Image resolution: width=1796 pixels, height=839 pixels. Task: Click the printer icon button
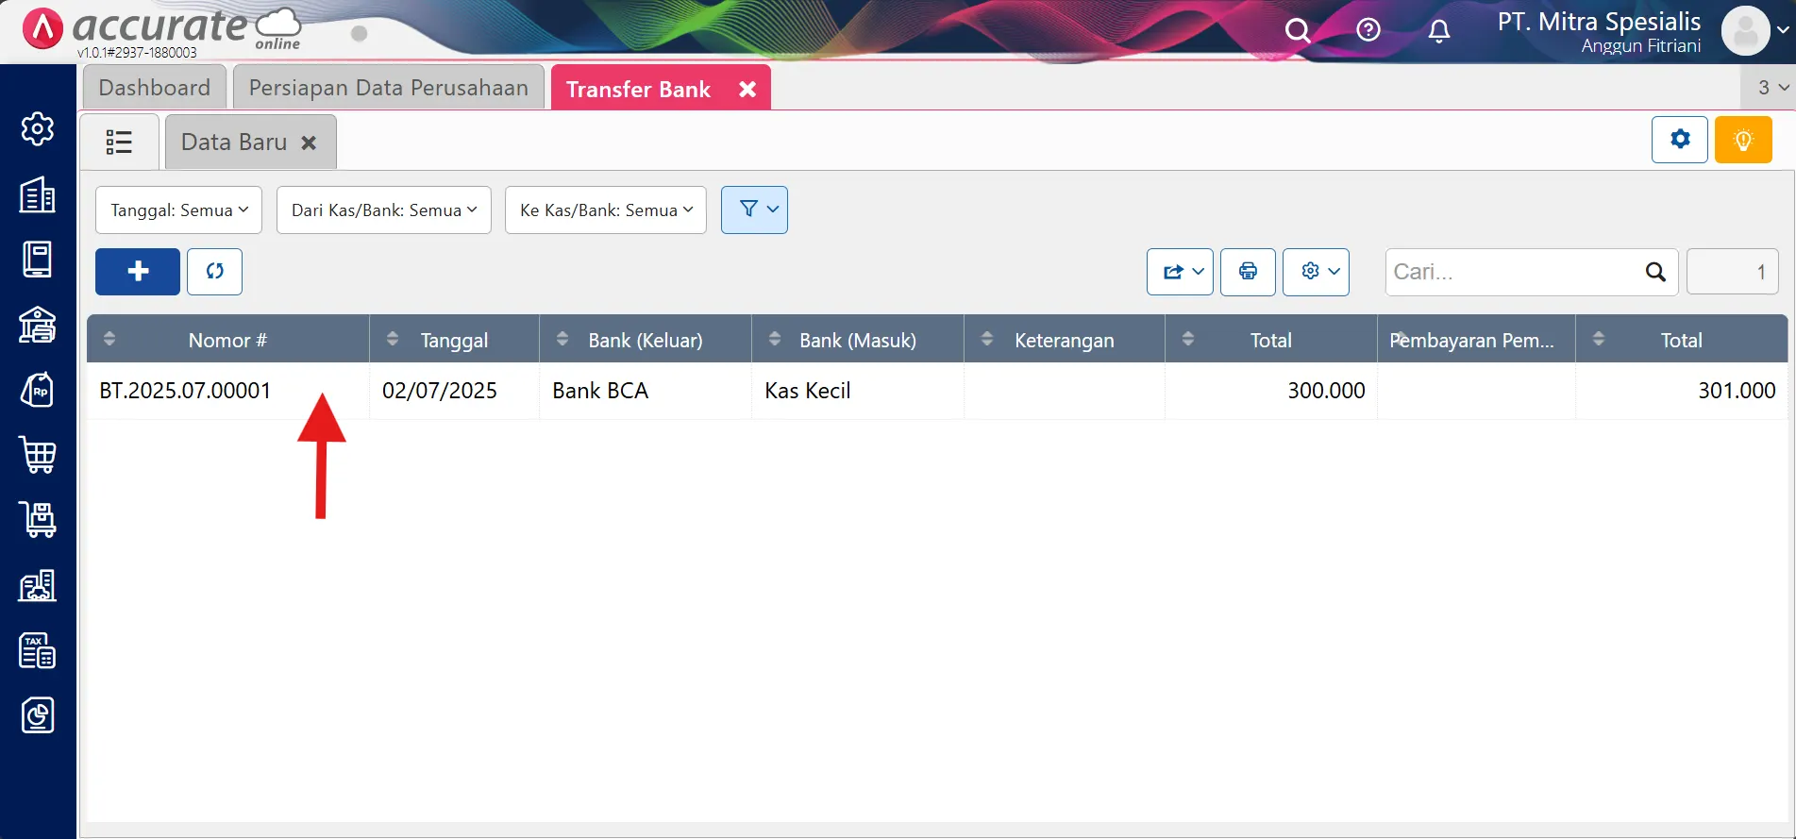(x=1248, y=272)
